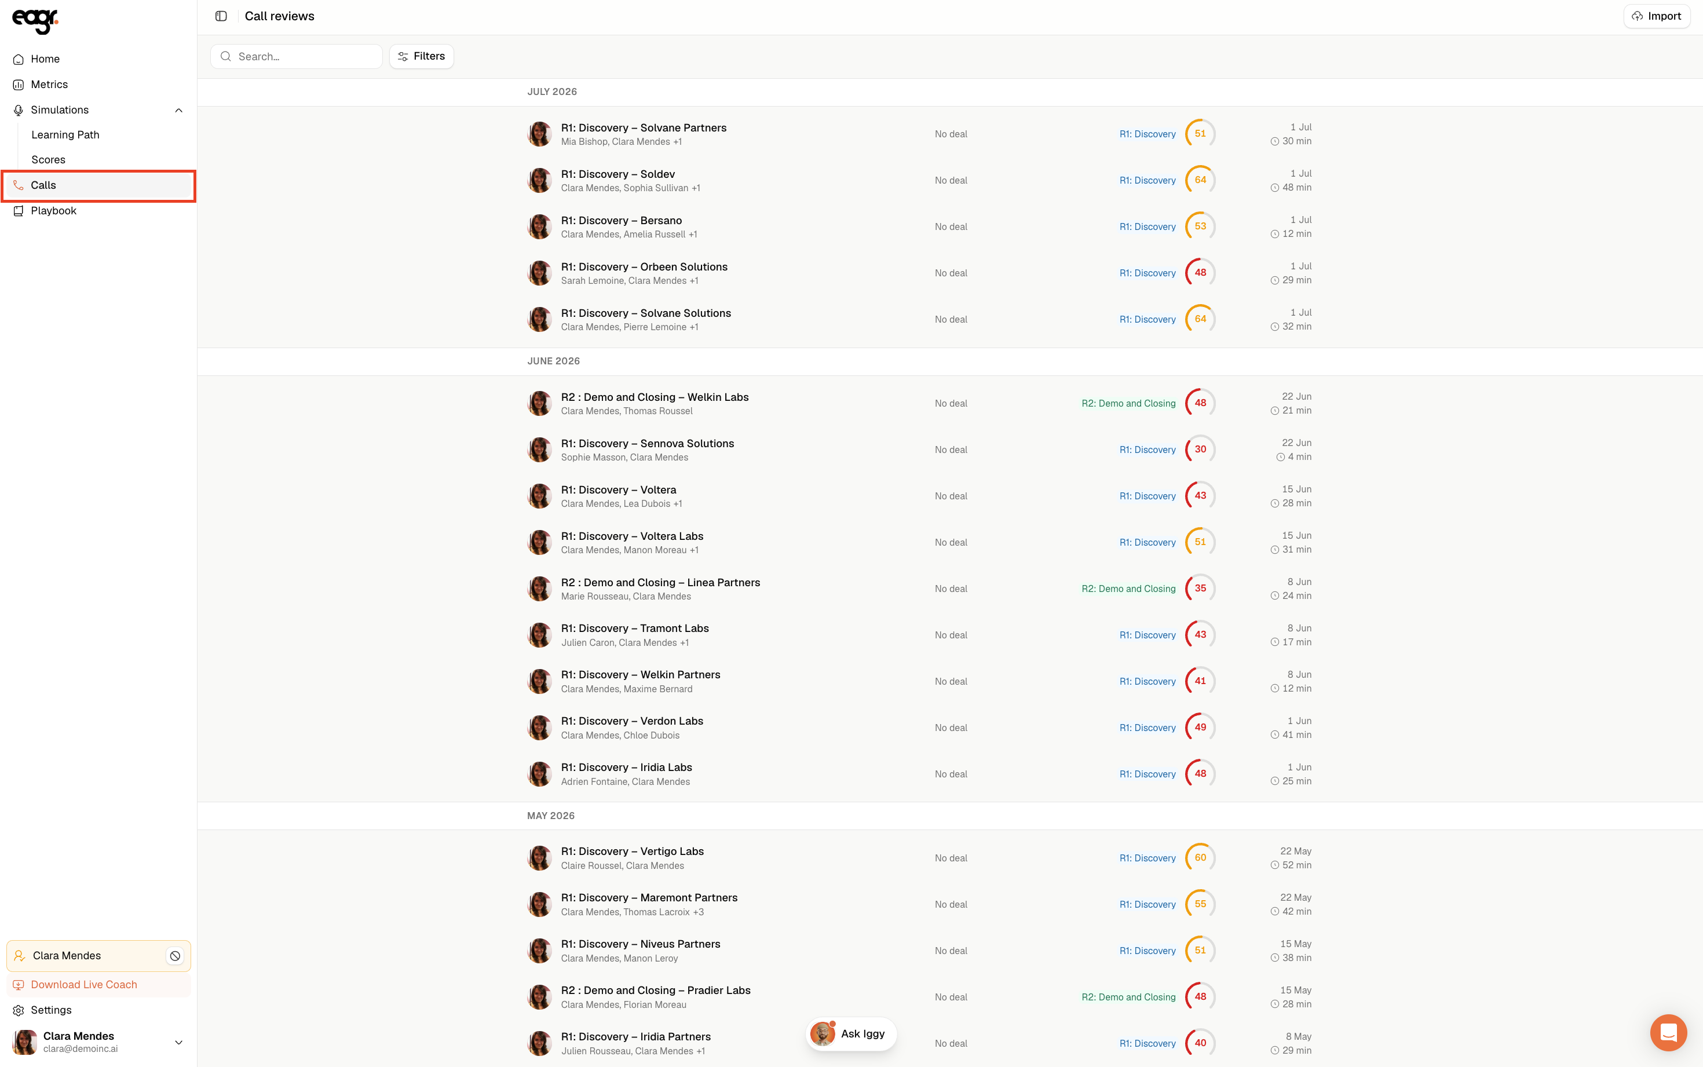
Task: Go to Metrics
Action: click(98, 85)
